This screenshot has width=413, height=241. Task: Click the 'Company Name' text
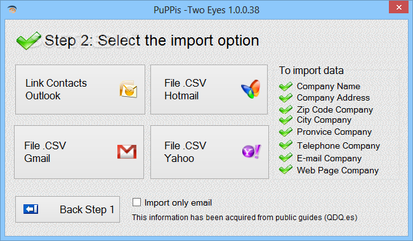(329, 87)
